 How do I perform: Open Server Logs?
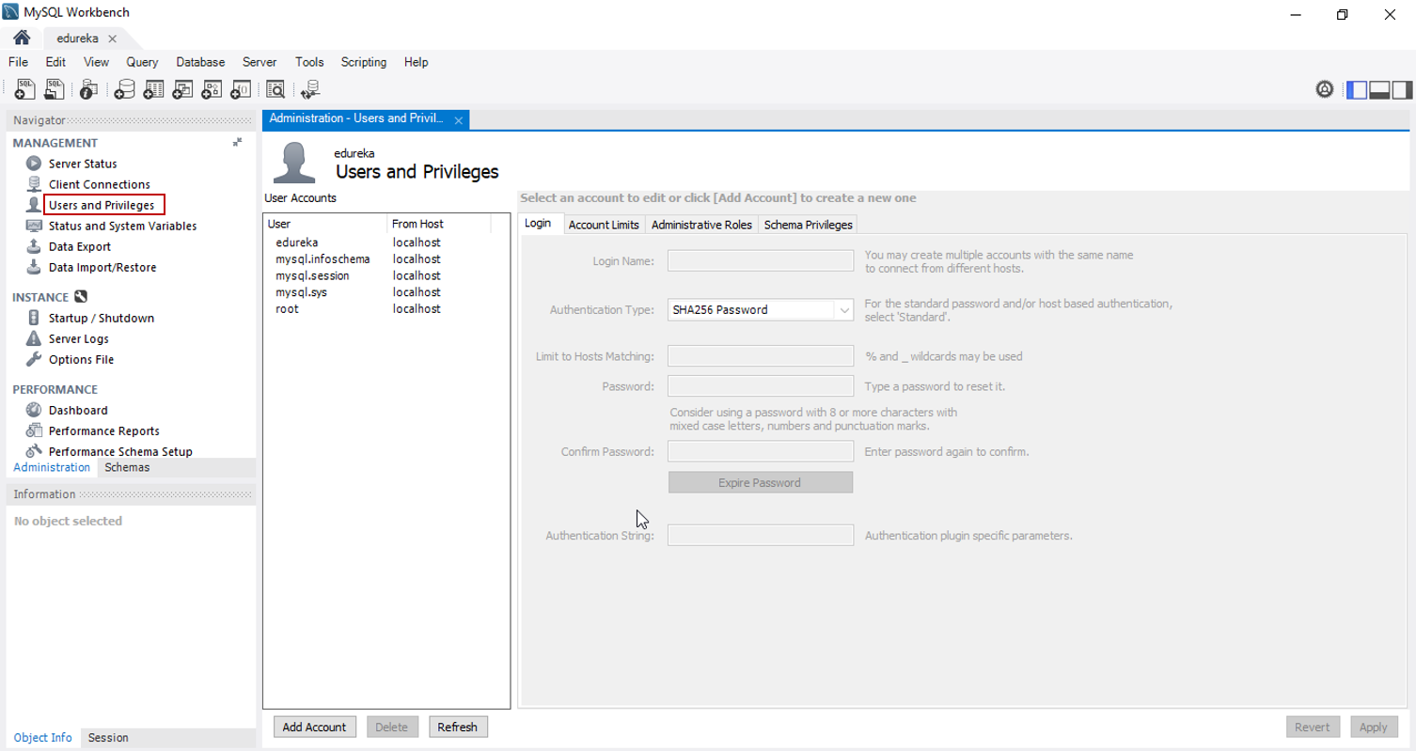tap(79, 338)
